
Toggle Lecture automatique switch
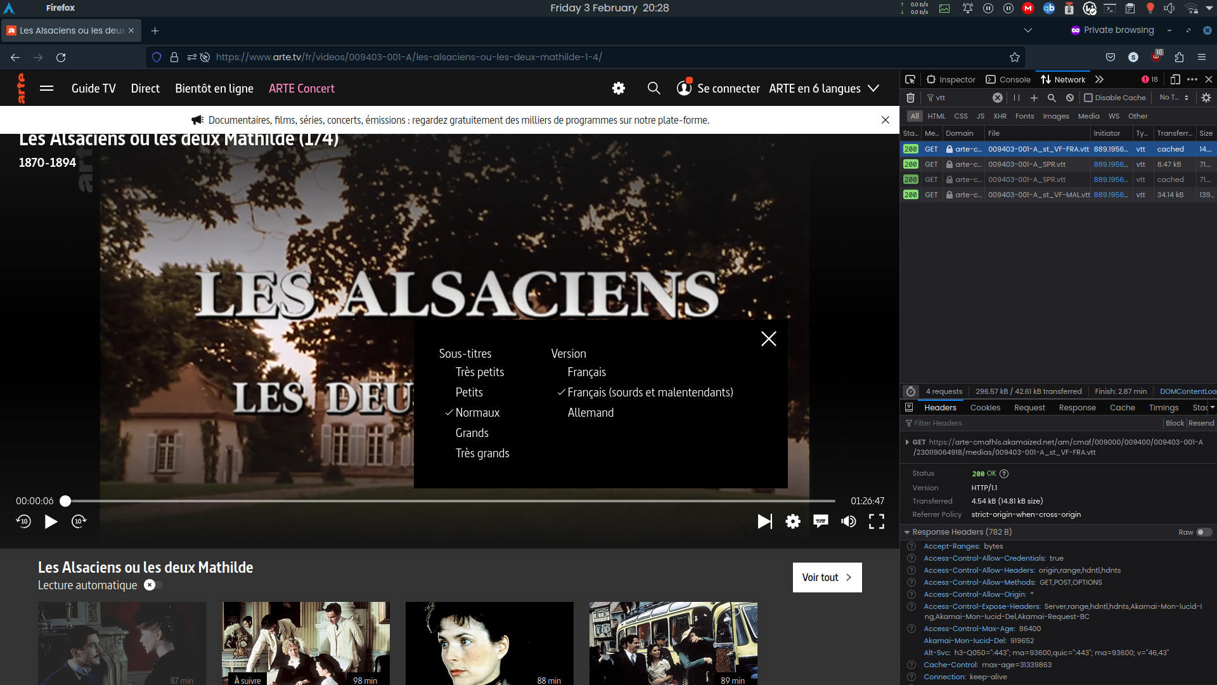152,585
